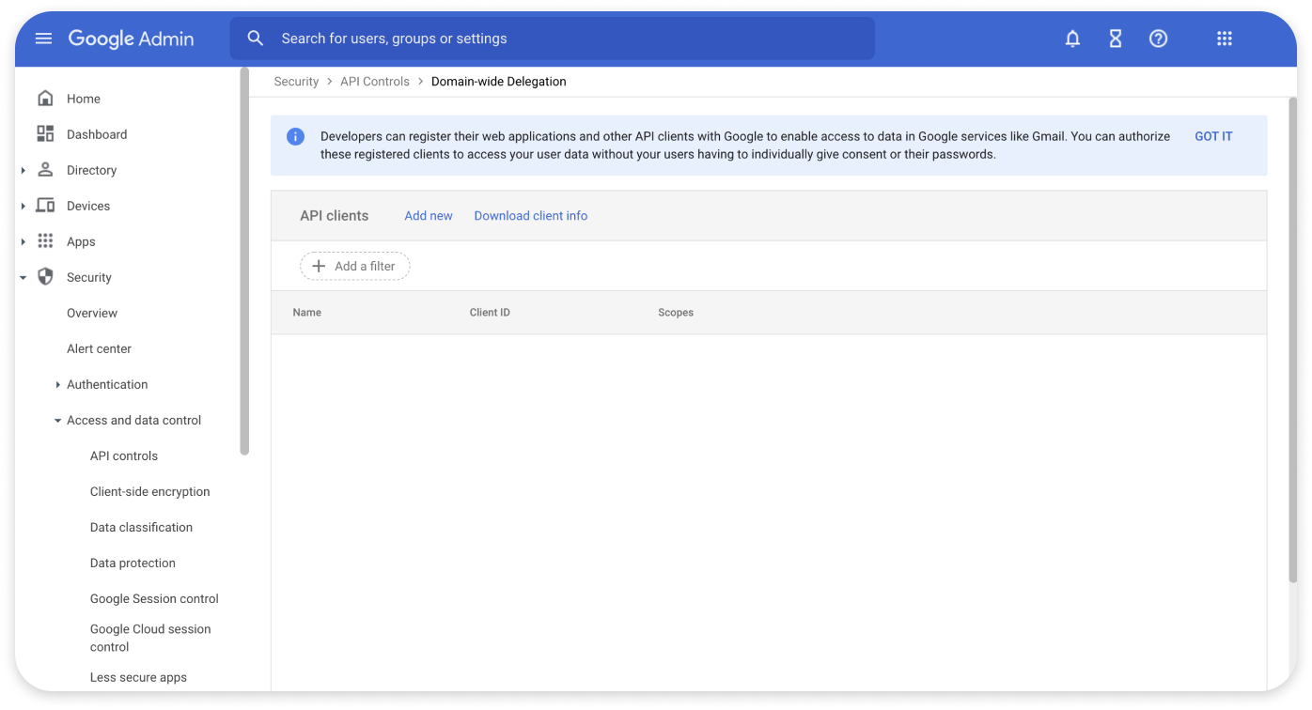1312x710 pixels.
Task: Open the notifications bell
Action: pyautogui.click(x=1072, y=39)
